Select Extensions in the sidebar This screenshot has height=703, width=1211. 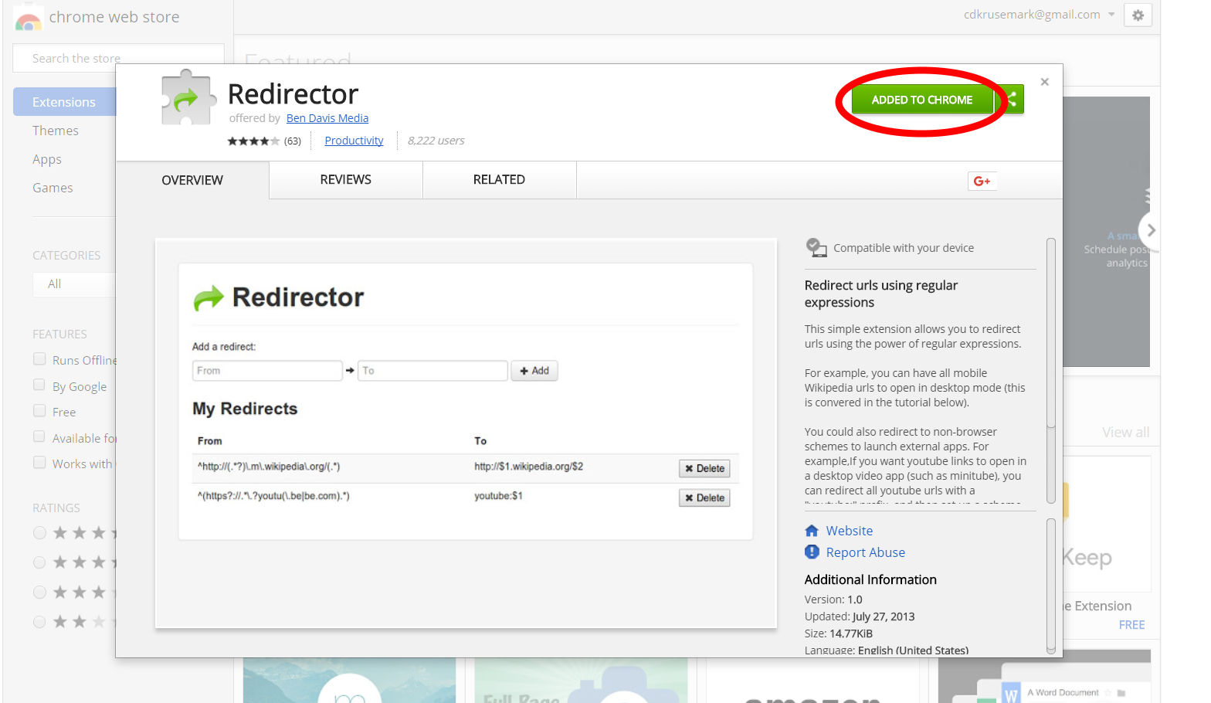tap(65, 102)
